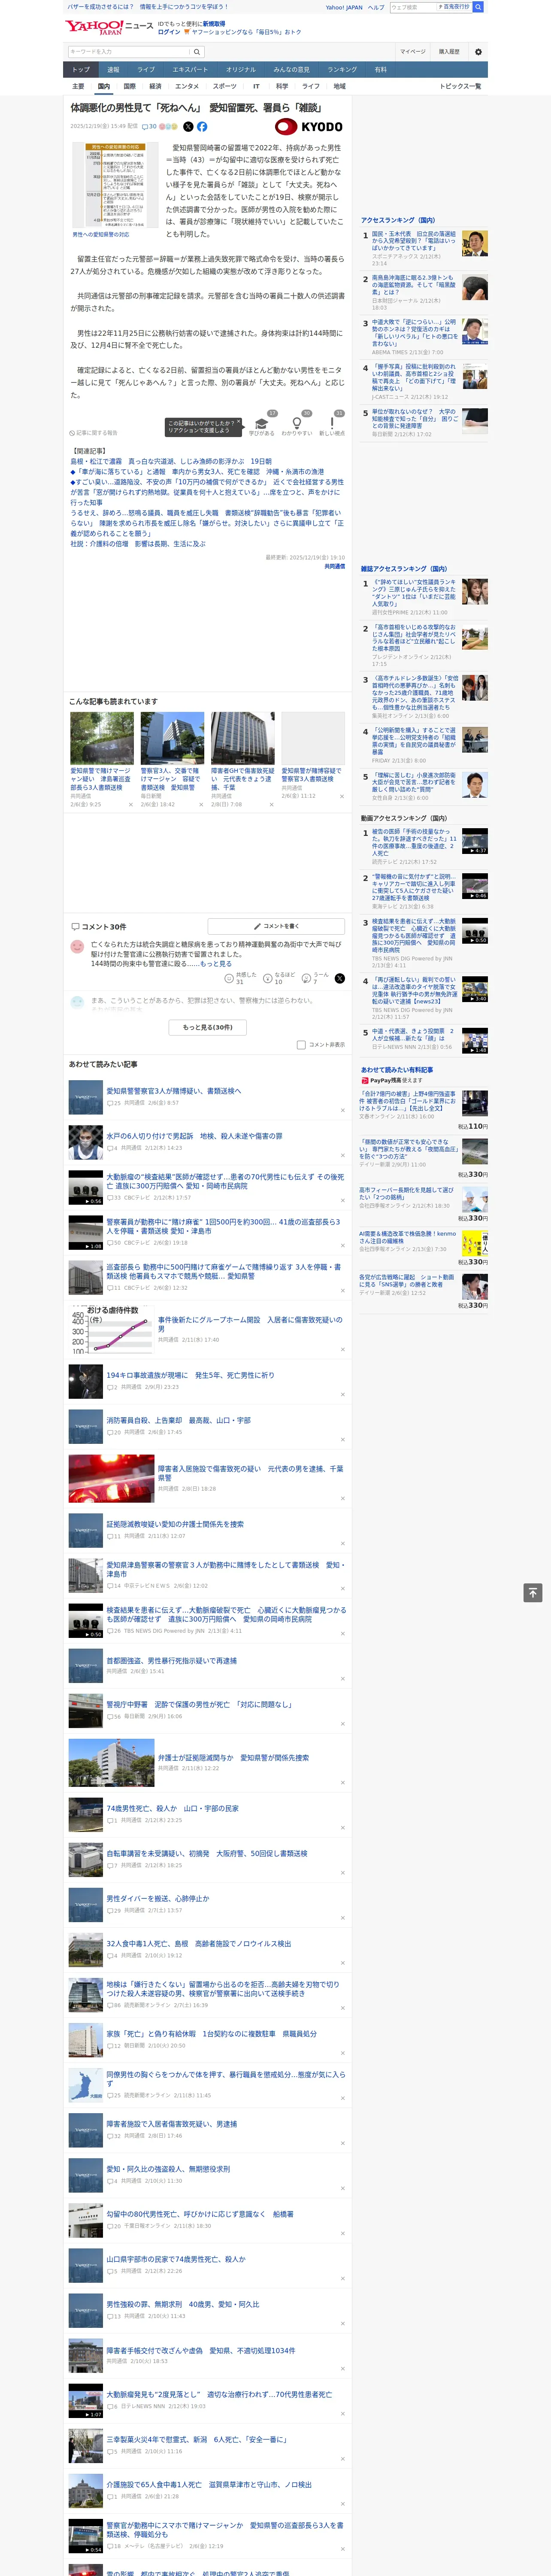This screenshot has height=2576, width=551.
Task: Dismiss the 警察官3人、交番で賭けマージャン card
Action: (201, 804)
